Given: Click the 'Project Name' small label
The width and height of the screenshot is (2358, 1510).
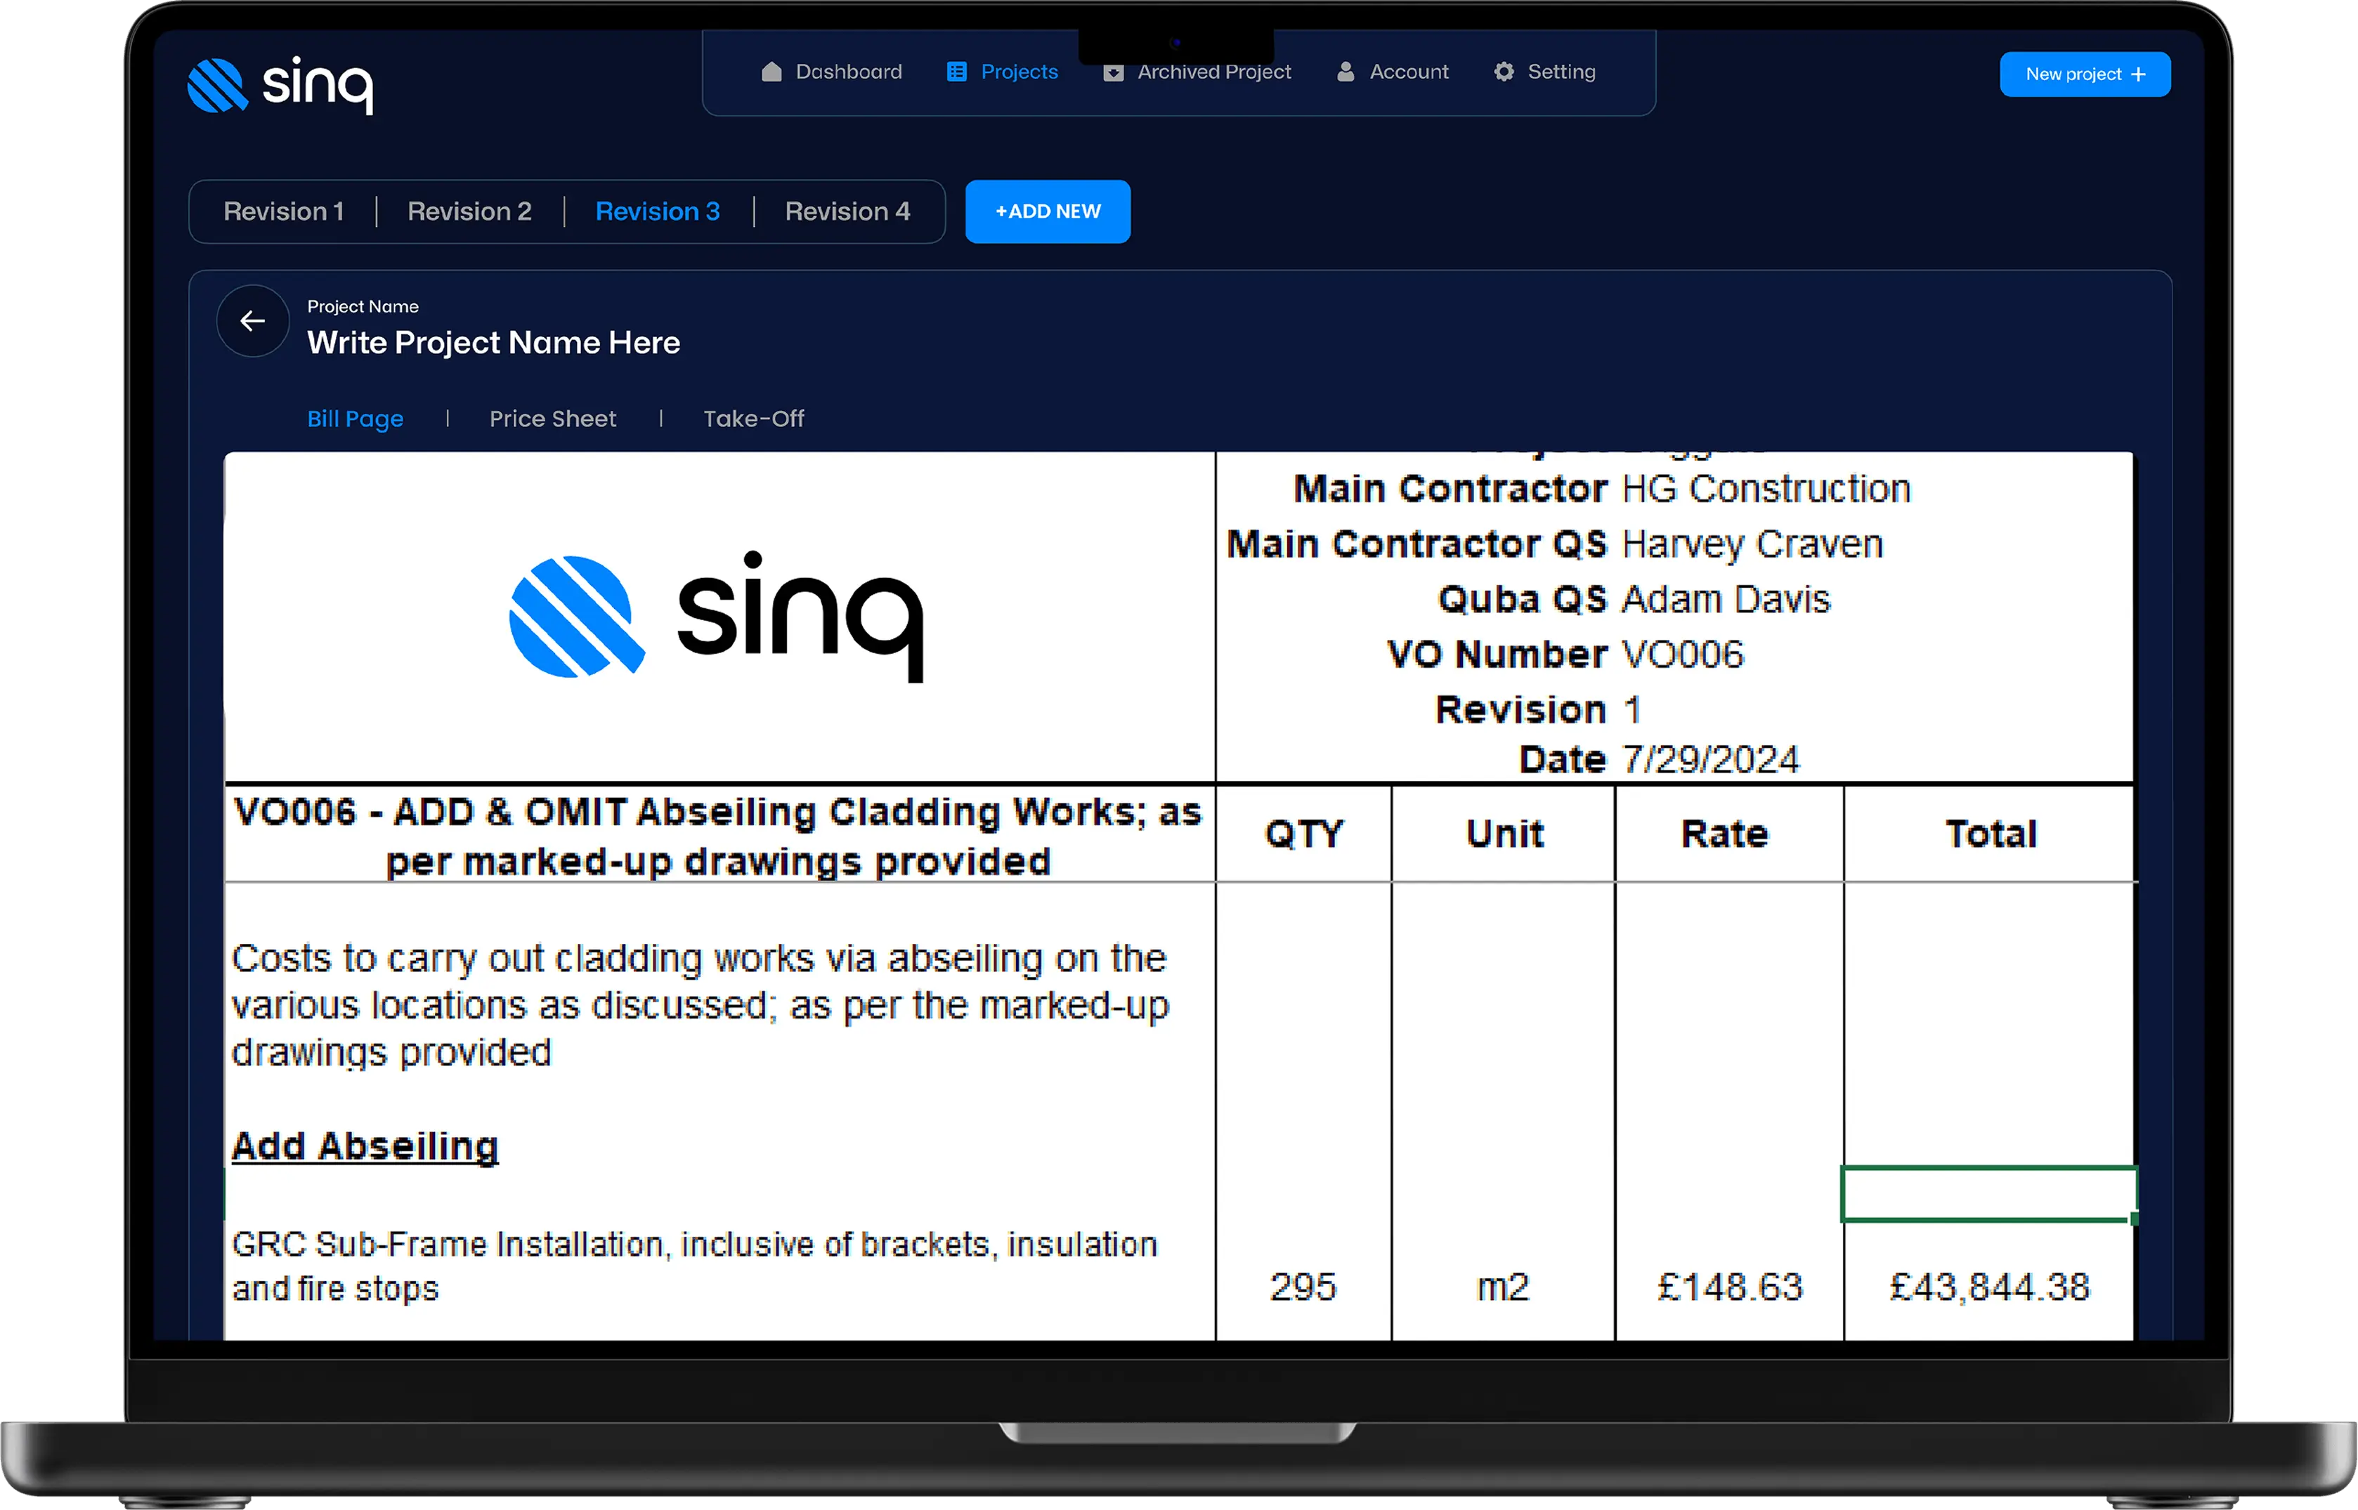Looking at the screenshot, I should (363, 307).
